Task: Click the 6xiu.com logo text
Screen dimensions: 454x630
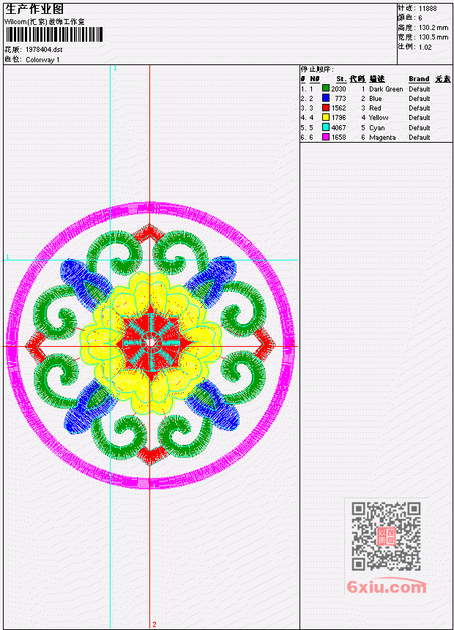Action: click(387, 587)
